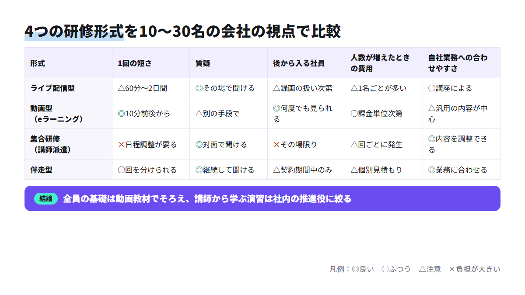Image resolution: width=525 pixels, height=295 pixels.
Task: Click the cell △汎用の内容が中心
Action: (462, 114)
